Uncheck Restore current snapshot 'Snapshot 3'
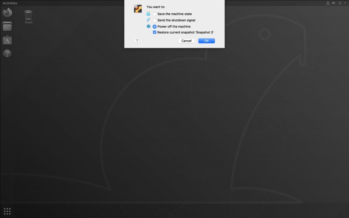 155,32
